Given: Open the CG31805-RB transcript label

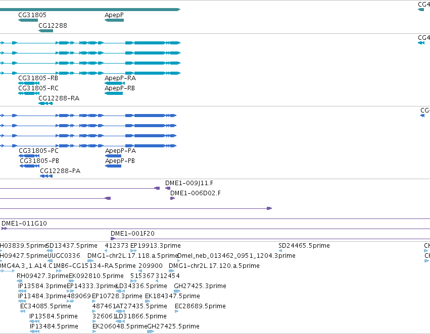Looking at the screenshot, I should pyautogui.click(x=38, y=78).
